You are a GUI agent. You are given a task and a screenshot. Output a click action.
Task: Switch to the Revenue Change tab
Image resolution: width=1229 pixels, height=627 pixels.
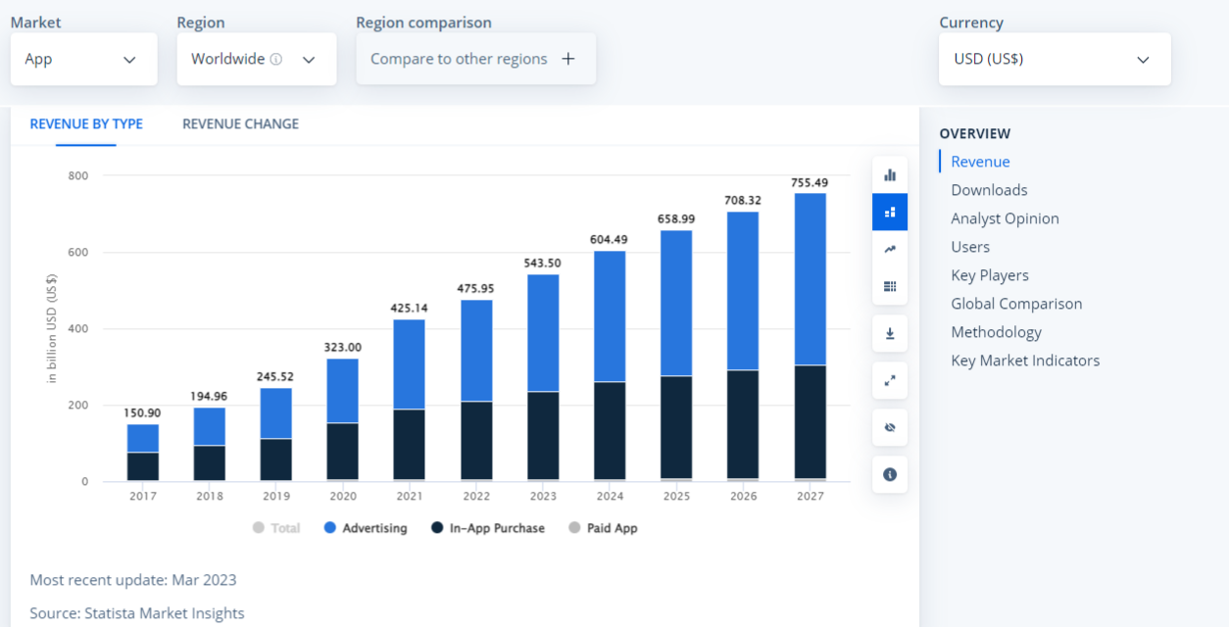click(x=240, y=123)
